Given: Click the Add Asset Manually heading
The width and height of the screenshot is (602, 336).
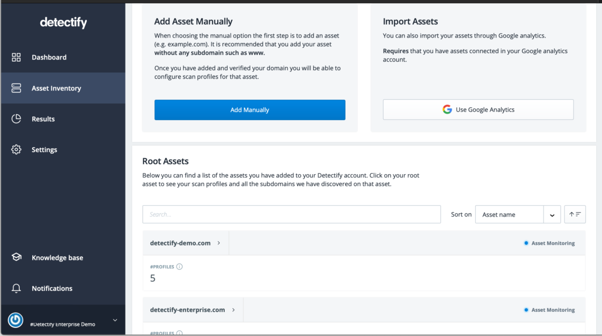Looking at the screenshot, I should tap(193, 21).
